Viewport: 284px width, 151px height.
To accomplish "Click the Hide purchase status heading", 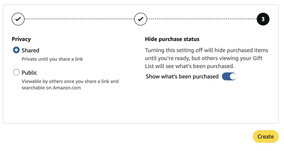I will [172, 39].
